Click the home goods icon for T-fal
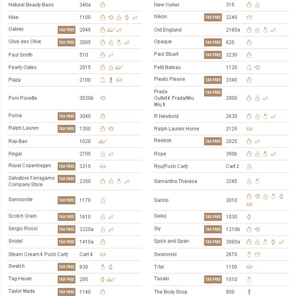This screenshot has width=292, height=296. (249, 267)
